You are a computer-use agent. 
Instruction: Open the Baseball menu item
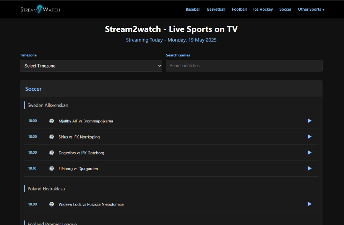193,9
